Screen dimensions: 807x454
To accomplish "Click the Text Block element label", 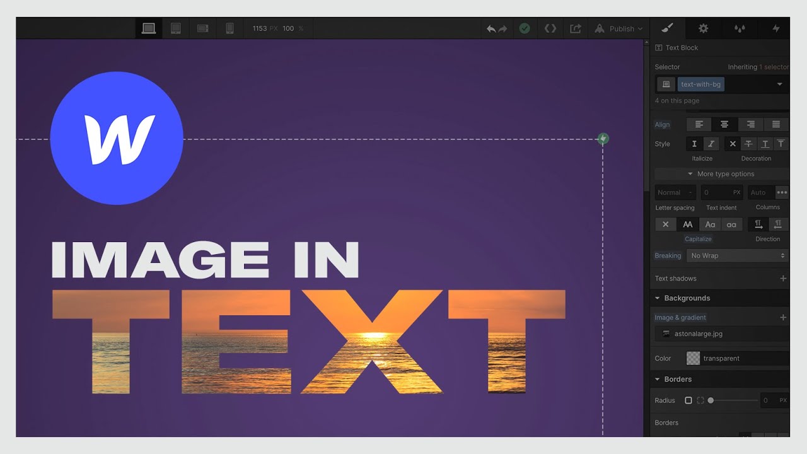I will pyautogui.click(x=682, y=48).
